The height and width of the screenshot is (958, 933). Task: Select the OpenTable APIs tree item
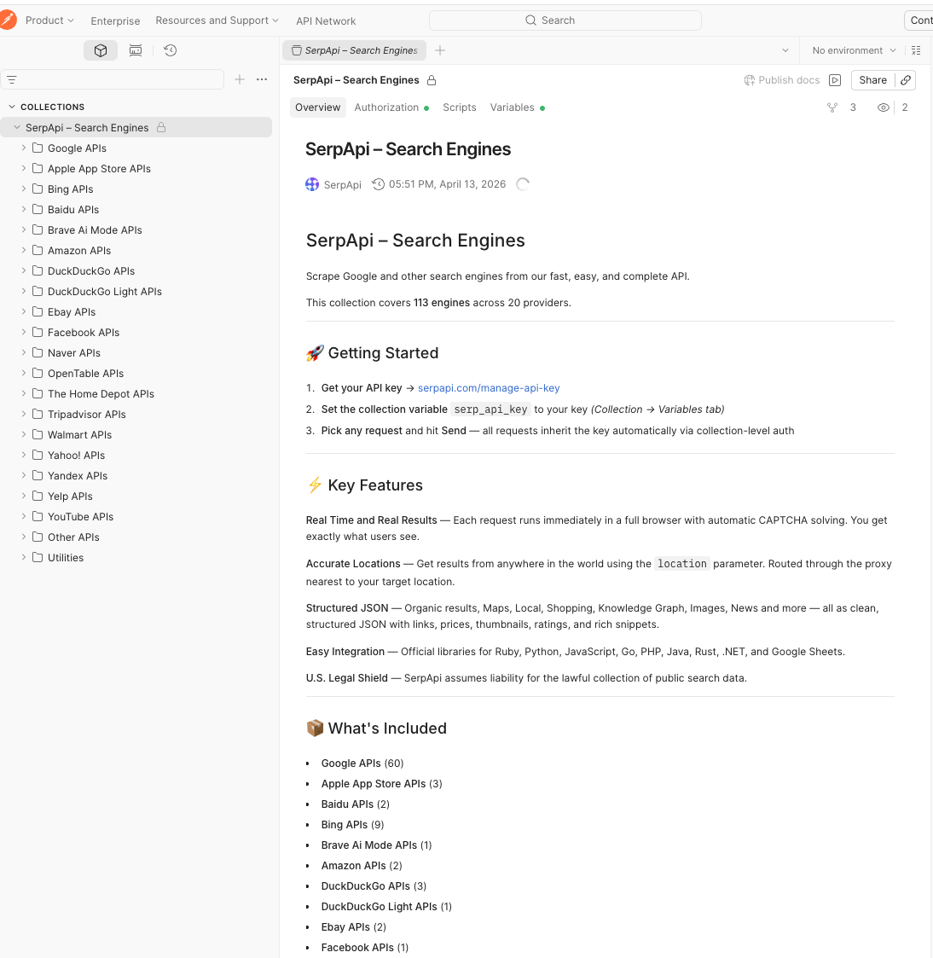(x=136, y=374)
